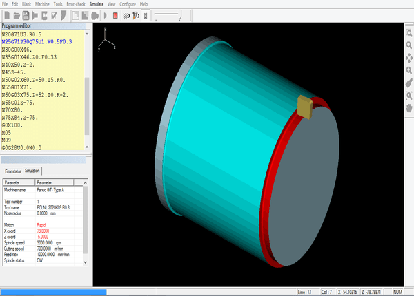Open the Error-check menu
This screenshot has width=414, height=296.
point(76,4)
